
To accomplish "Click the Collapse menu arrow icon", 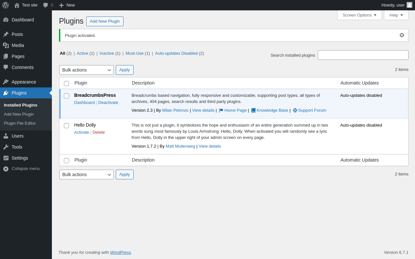I will click(6, 169).
